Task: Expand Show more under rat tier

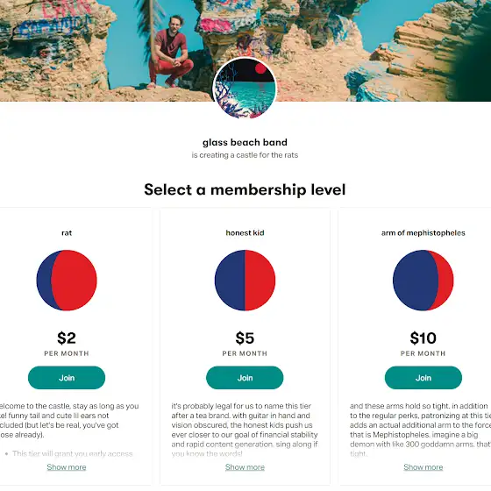Action: [x=67, y=467]
